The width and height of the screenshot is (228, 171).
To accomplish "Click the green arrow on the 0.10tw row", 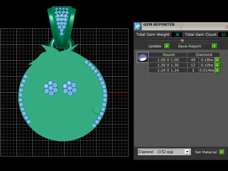I will (218, 65).
